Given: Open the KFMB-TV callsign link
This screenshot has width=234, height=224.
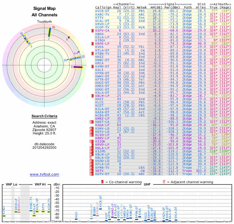Looking at the screenshot, I should click(x=103, y=167).
